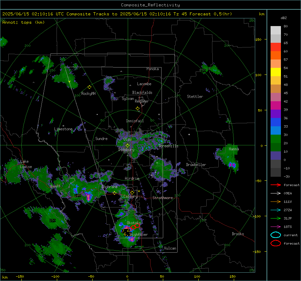The width and height of the screenshot is (301, 281).
Task: Click the Brooks label
Action: (x=238, y=234)
